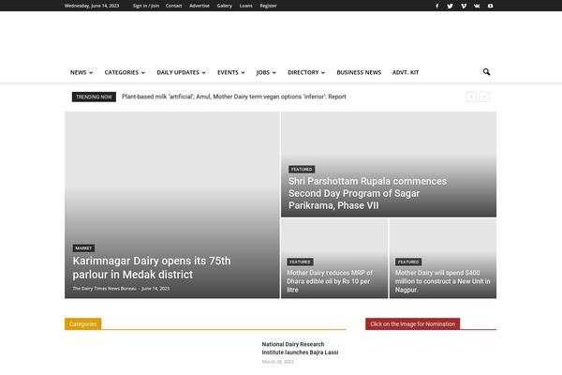This screenshot has width=562, height=375.
Task: Open the YouTube social icon
Action: point(490,6)
